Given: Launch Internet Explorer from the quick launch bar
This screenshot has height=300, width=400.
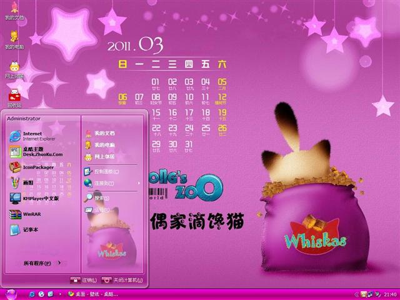Looking at the screenshot, I should (x=32, y=294).
